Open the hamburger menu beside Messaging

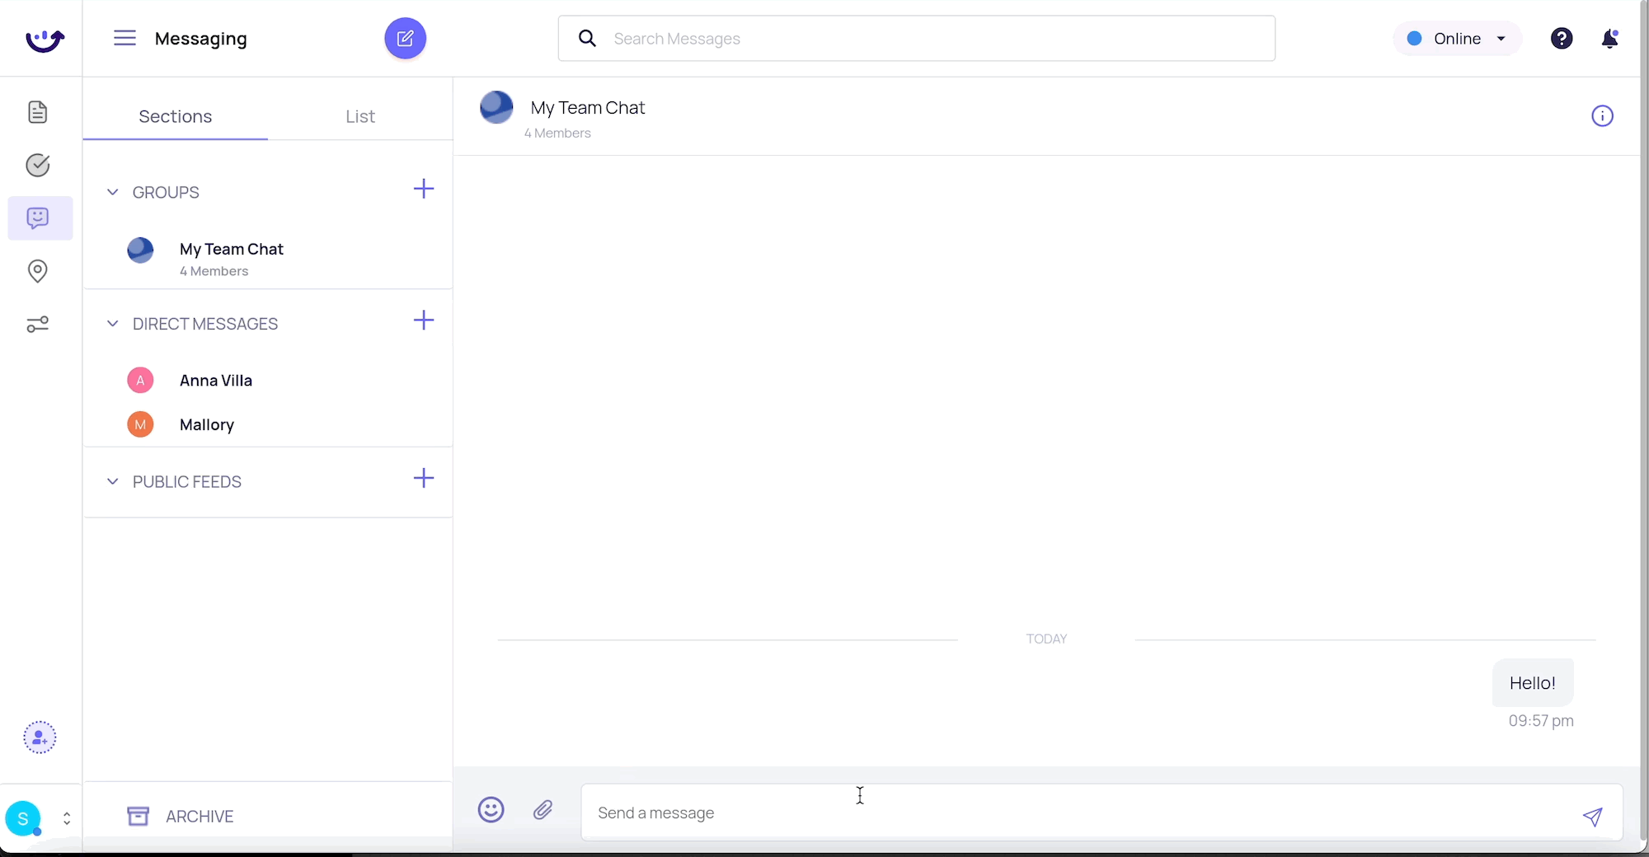click(124, 38)
